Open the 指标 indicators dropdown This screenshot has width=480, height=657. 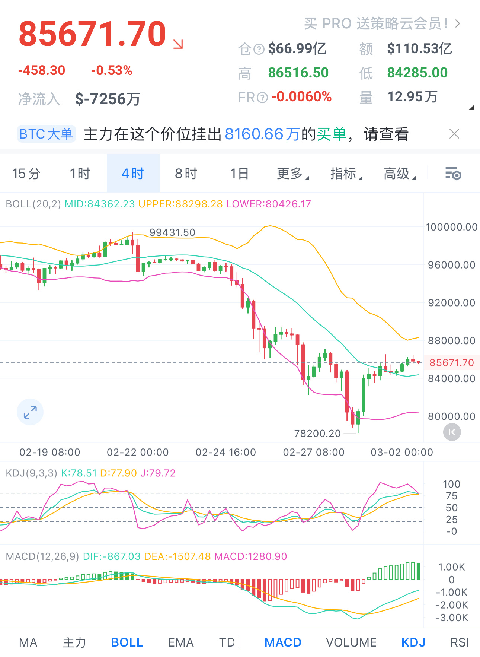click(346, 174)
